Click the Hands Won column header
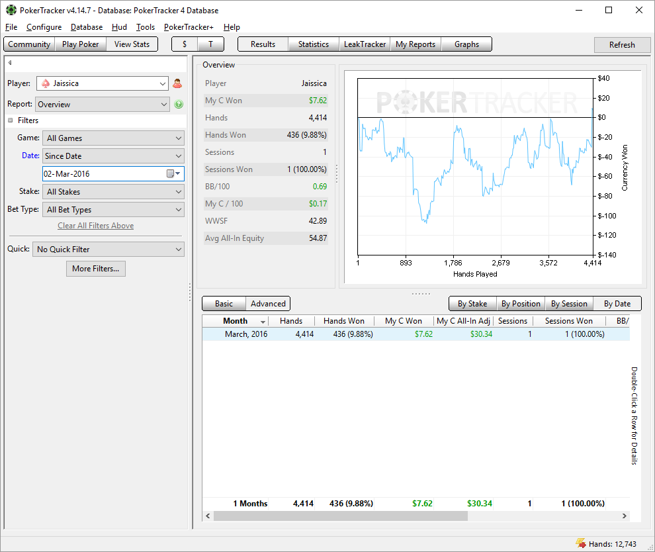This screenshot has height=552, width=655. coord(344,321)
